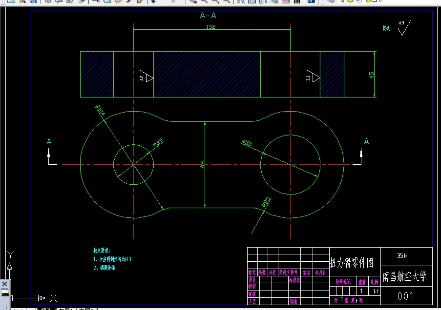Image resolution: width=441 pixels, height=310 pixels.
Task: Click the 年月日 header cell
Action: [x=320, y=272]
